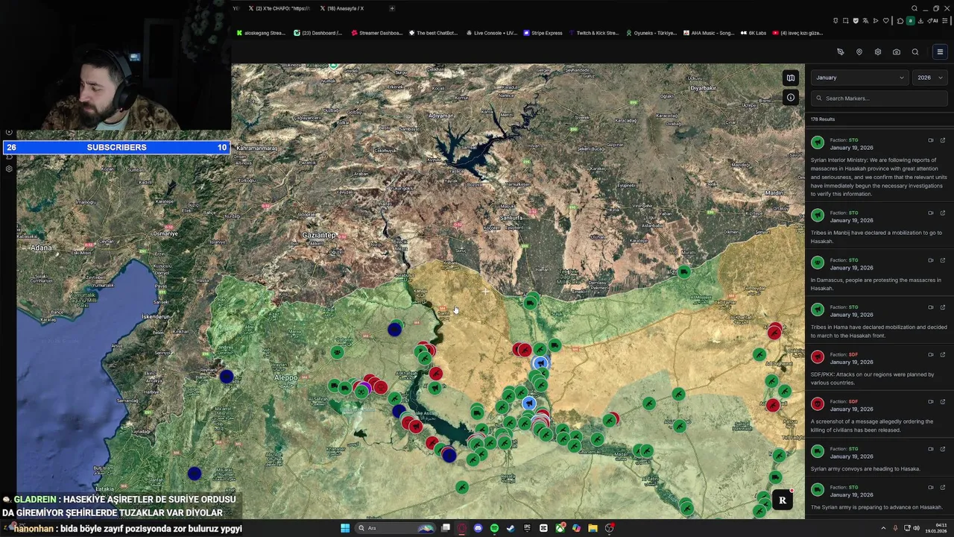The height and width of the screenshot is (537, 954).
Task: Open video for Syrian Interior Ministry entry
Action: click(931, 140)
